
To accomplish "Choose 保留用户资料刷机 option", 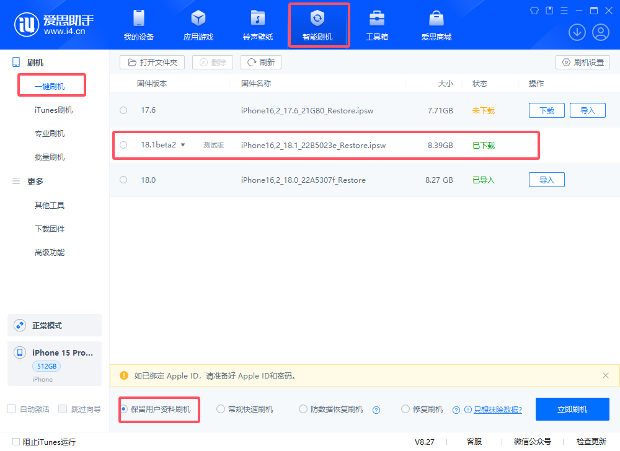I will (x=124, y=409).
